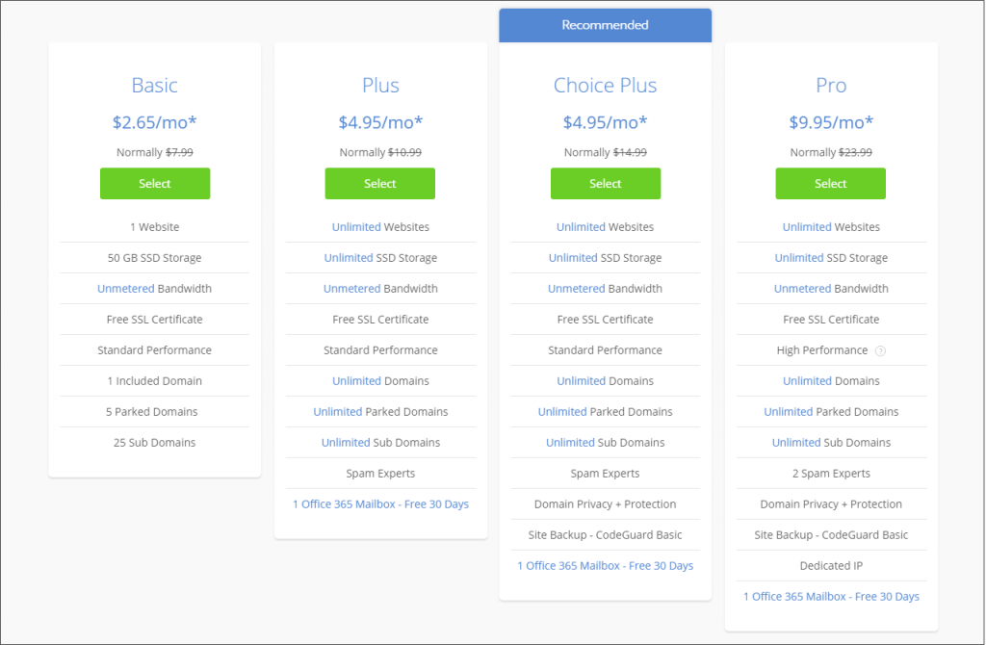This screenshot has width=986, height=645.
Task: Click the Basic plan title
Action: point(154,85)
